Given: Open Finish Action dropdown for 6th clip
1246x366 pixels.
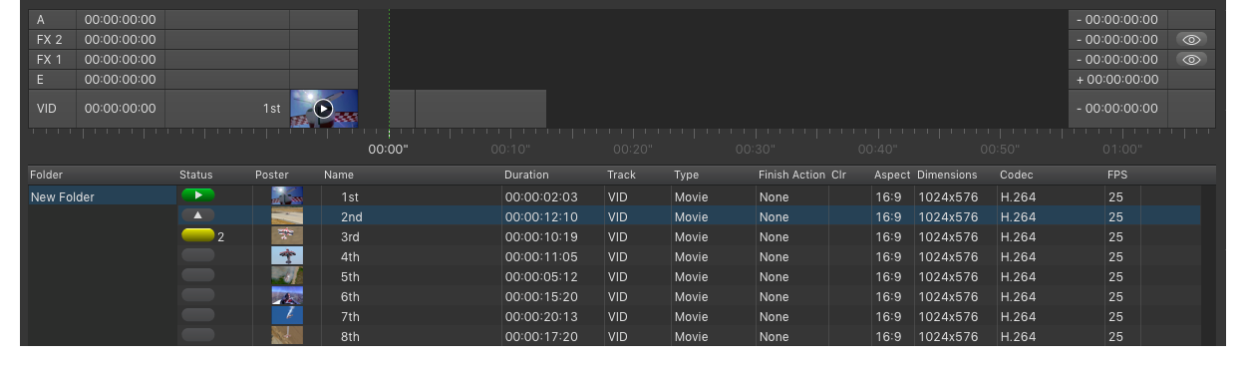Looking at the screenshot, I should (791, 296).
